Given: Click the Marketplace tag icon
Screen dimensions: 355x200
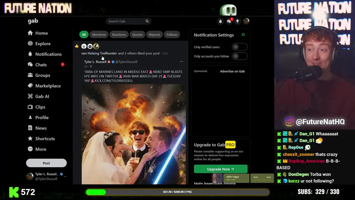Looking at the screenshot, I should click(x=30, y=86).
